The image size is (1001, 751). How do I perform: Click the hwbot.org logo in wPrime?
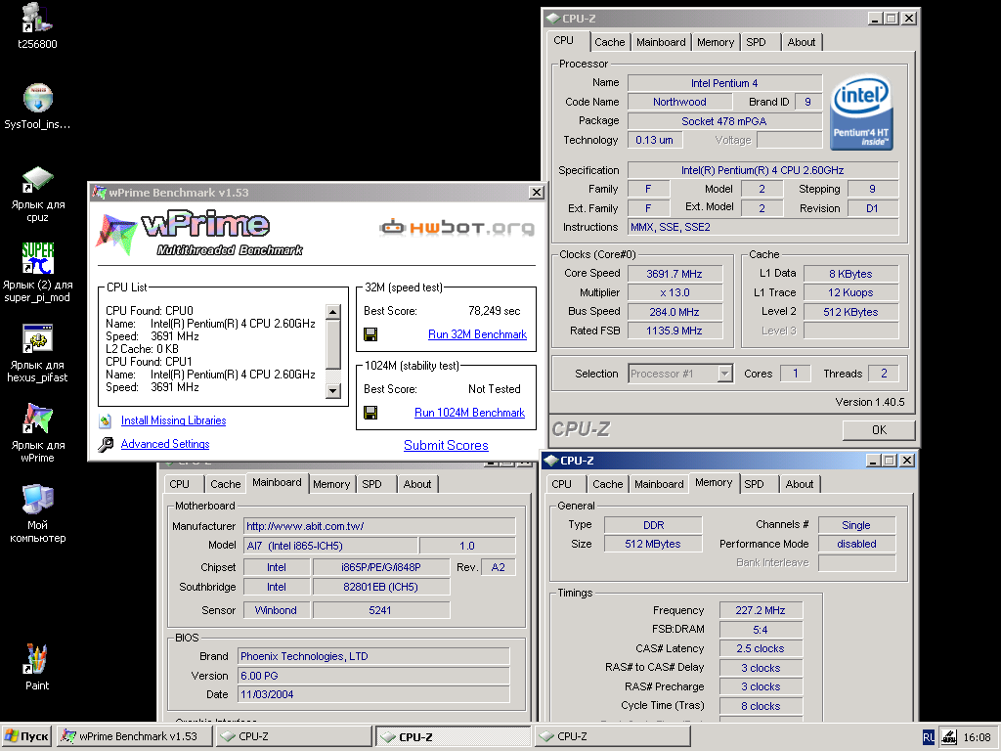(457, 227)
